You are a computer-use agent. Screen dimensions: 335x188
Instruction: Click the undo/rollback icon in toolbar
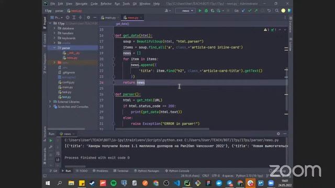pos(269,10)
